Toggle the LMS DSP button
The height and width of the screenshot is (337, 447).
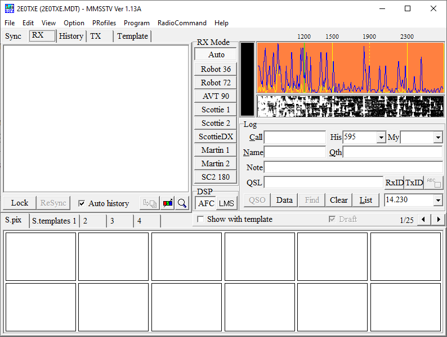(226, 203)
